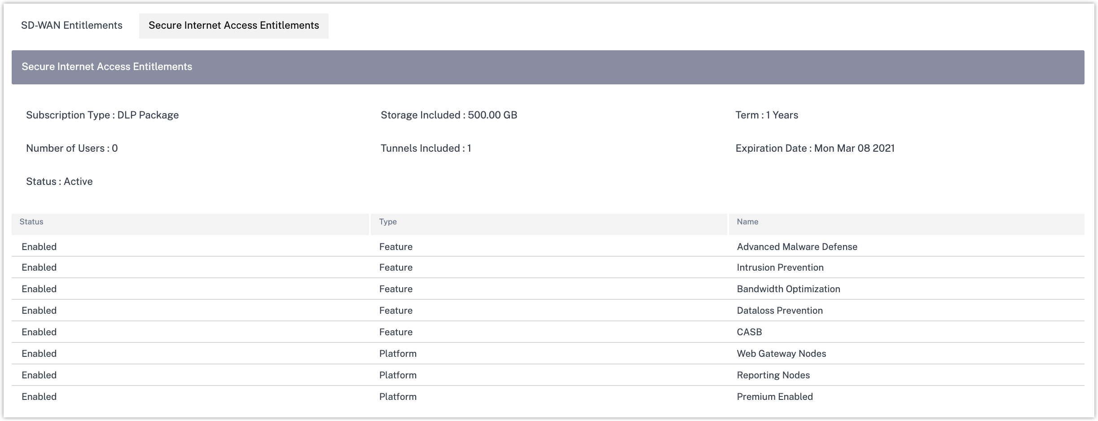The height and width of the screenshot is (421, 1098).
Task: Click the Status column header
Action: click(x=190, y=224)
